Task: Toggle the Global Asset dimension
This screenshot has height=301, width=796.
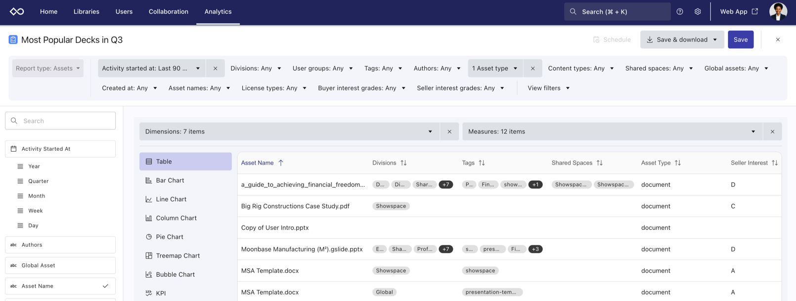Action: tap(60, 265)
